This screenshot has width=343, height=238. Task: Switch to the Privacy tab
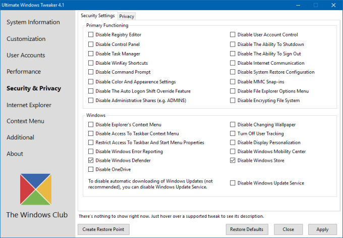coord(127,16)
